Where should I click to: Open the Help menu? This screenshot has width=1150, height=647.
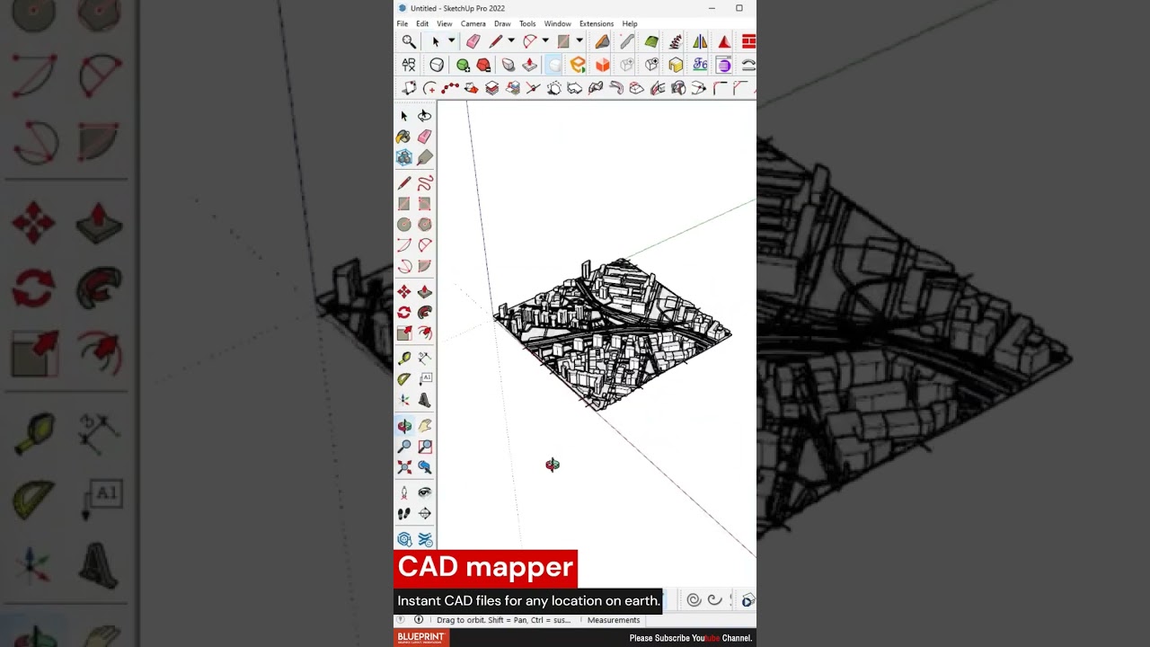click(x=630, y=24)
